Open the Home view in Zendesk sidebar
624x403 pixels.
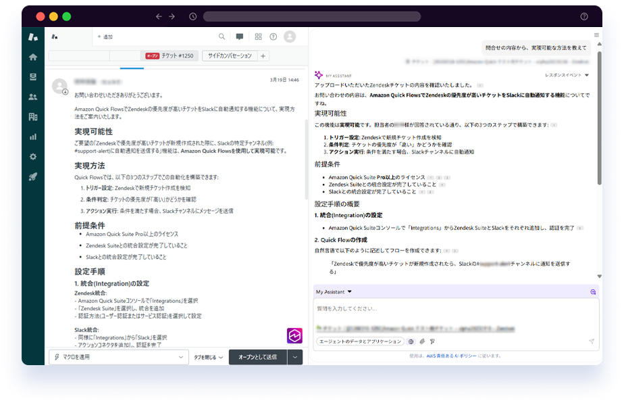click(x=32, y=57)
